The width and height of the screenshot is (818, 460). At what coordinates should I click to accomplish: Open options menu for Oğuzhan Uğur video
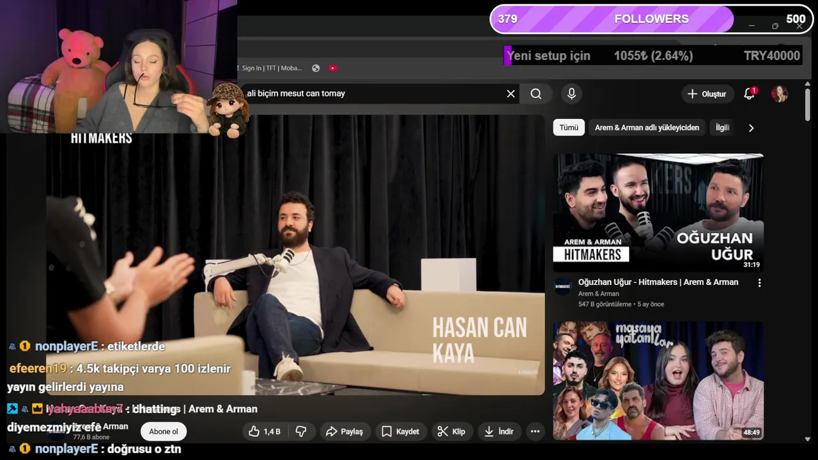point(759,283)
